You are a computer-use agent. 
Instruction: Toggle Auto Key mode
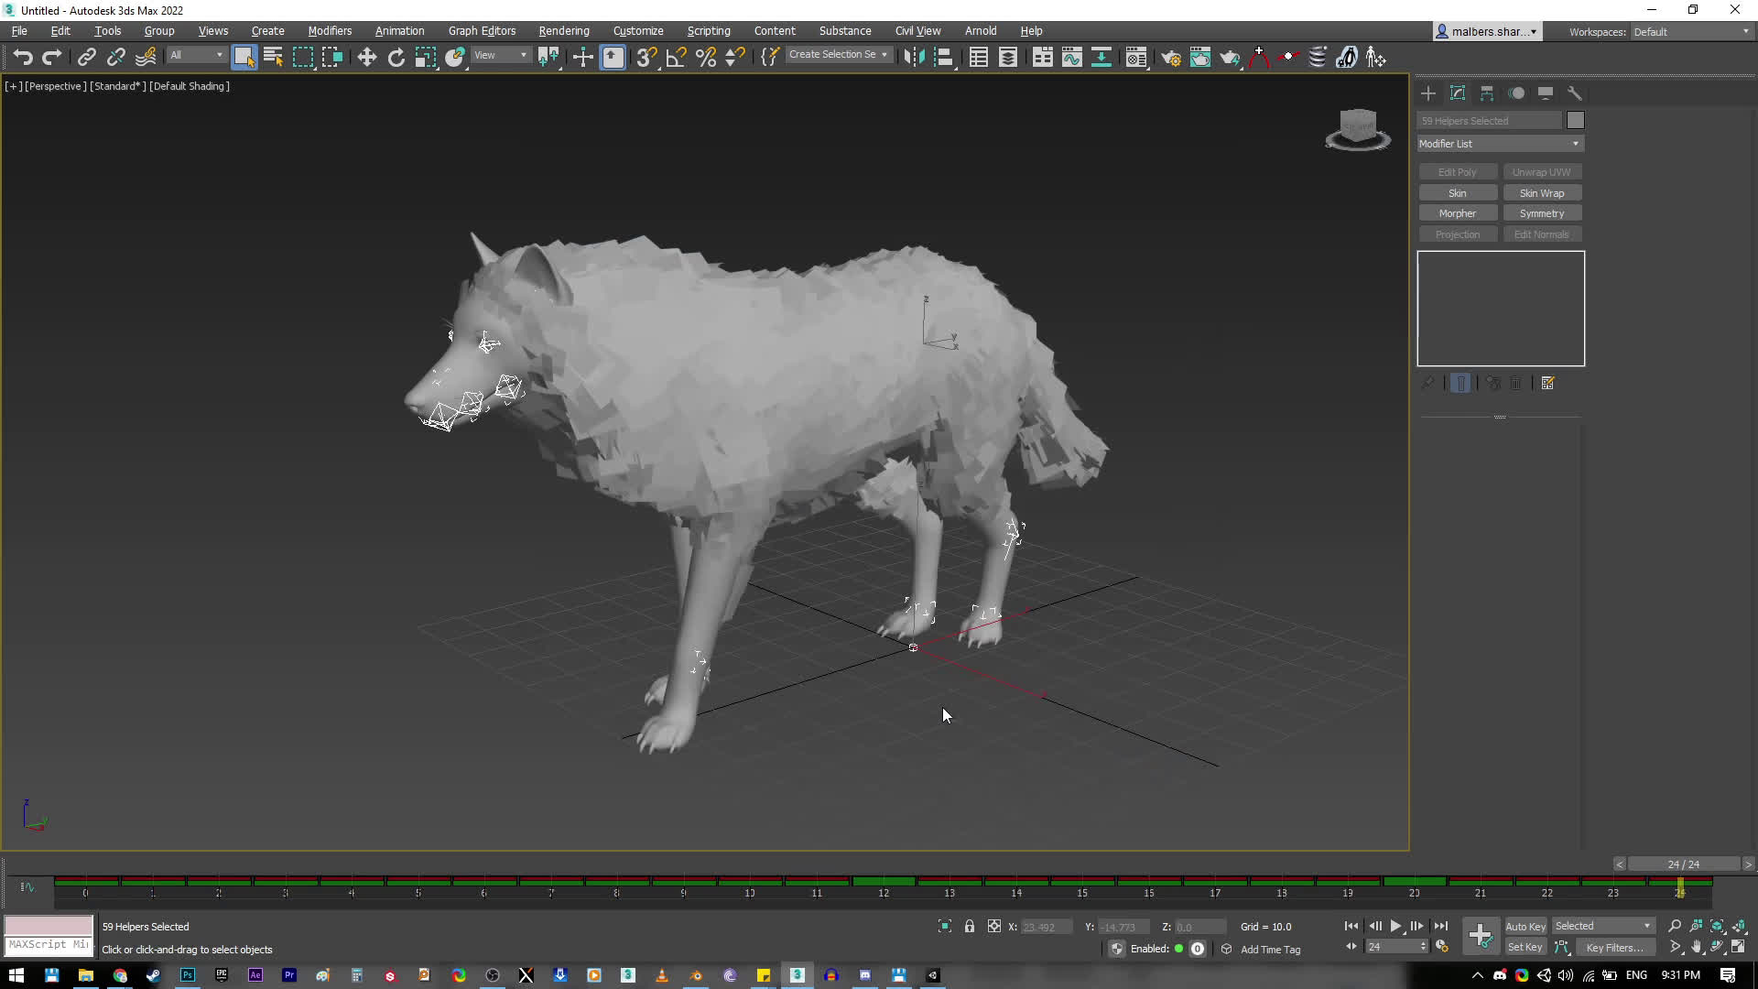click(1525, 927)
